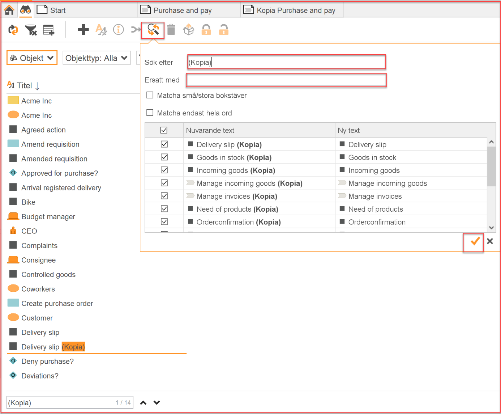Viewport: 501px width, 414px height.
Task: Click the add column list icon
Action: tap(48, 30)
